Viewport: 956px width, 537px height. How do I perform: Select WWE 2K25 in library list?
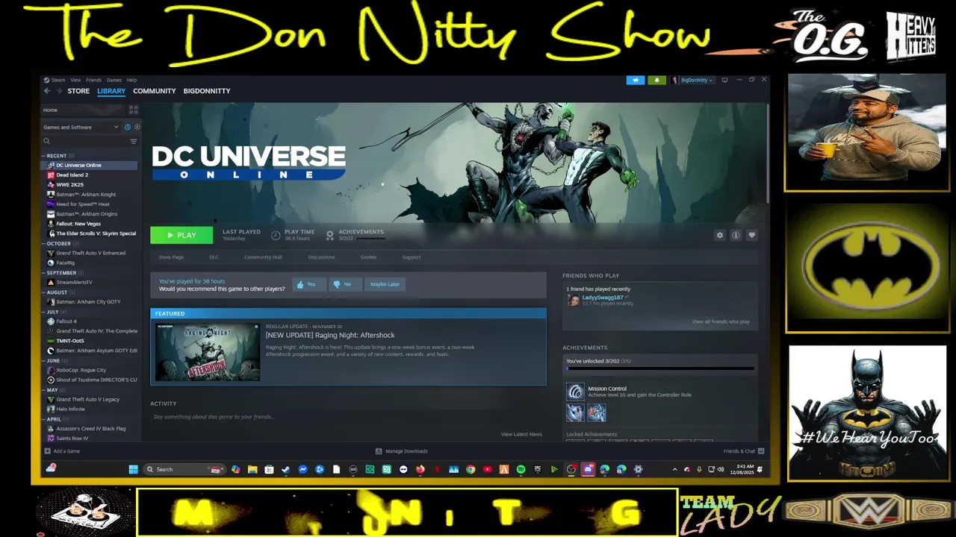point(69,185)
